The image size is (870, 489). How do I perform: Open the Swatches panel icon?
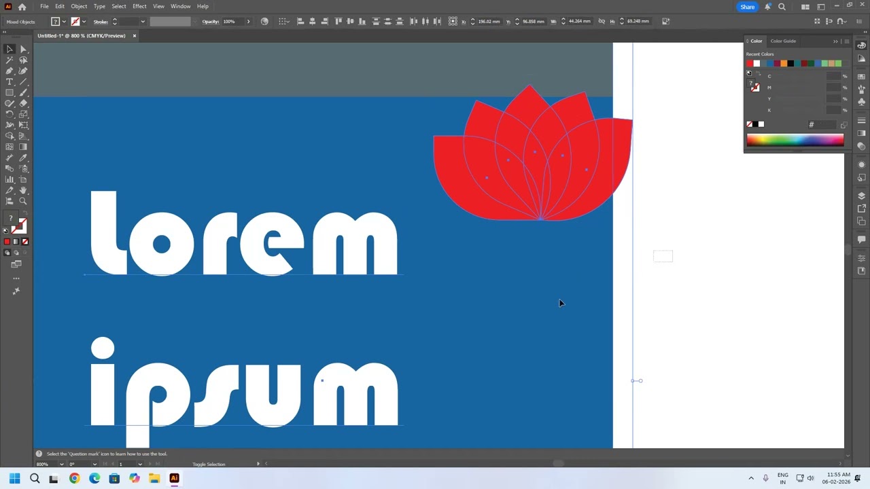(862, 76)
